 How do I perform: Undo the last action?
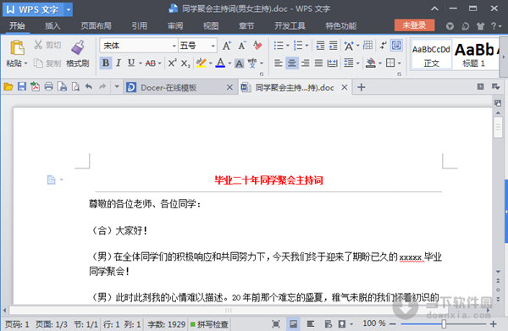(89, 86)
